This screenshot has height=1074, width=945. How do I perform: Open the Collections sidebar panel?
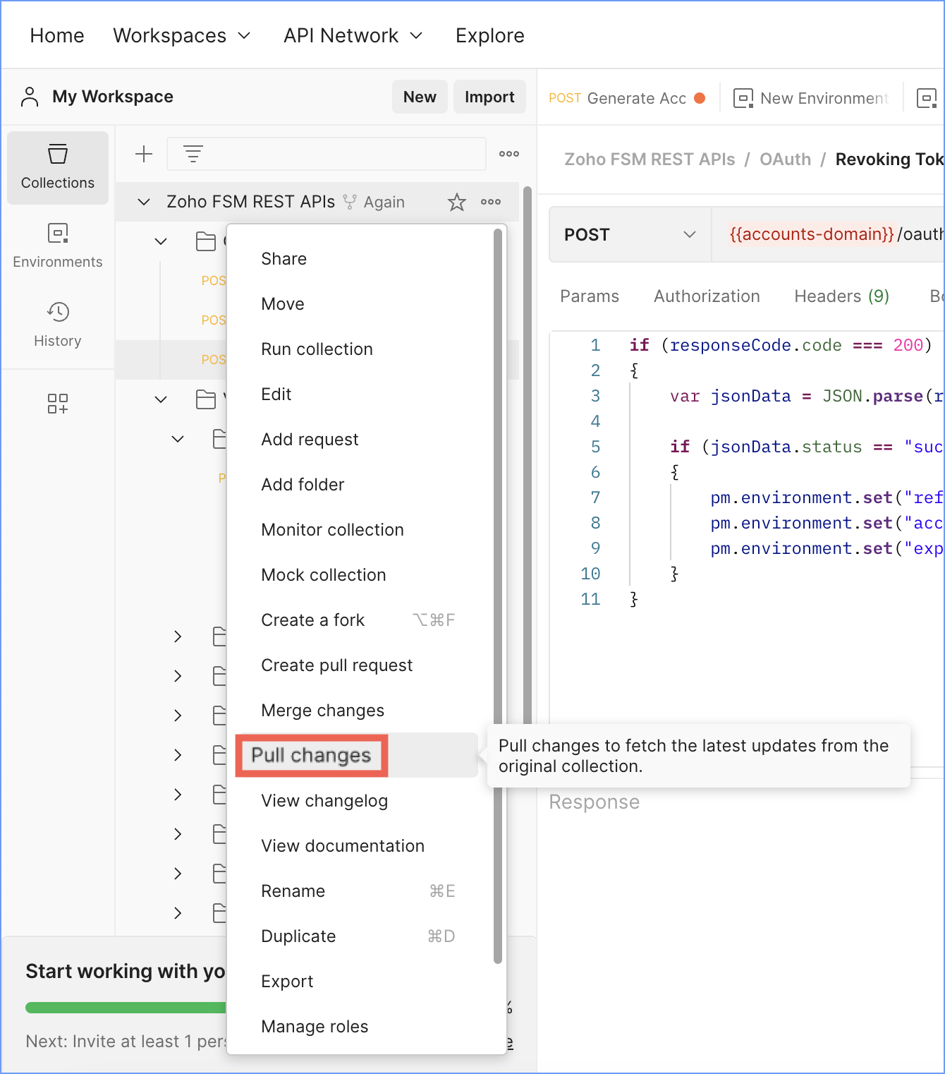tap(57, 167)
